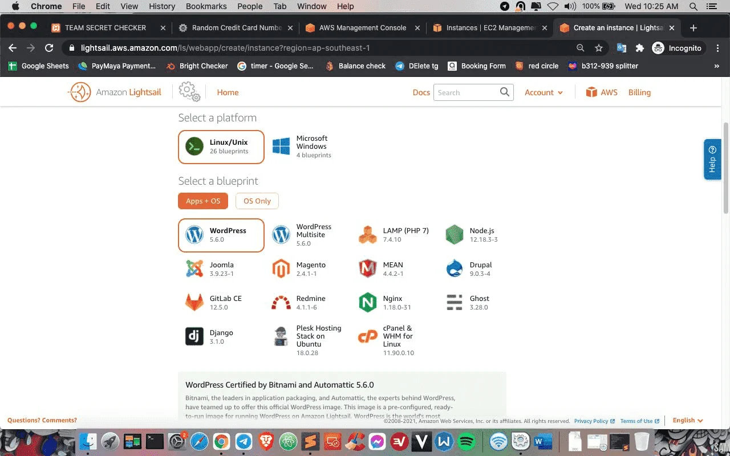
Task: Switch to the AWS Management Console tab
Action: [362, 28]
